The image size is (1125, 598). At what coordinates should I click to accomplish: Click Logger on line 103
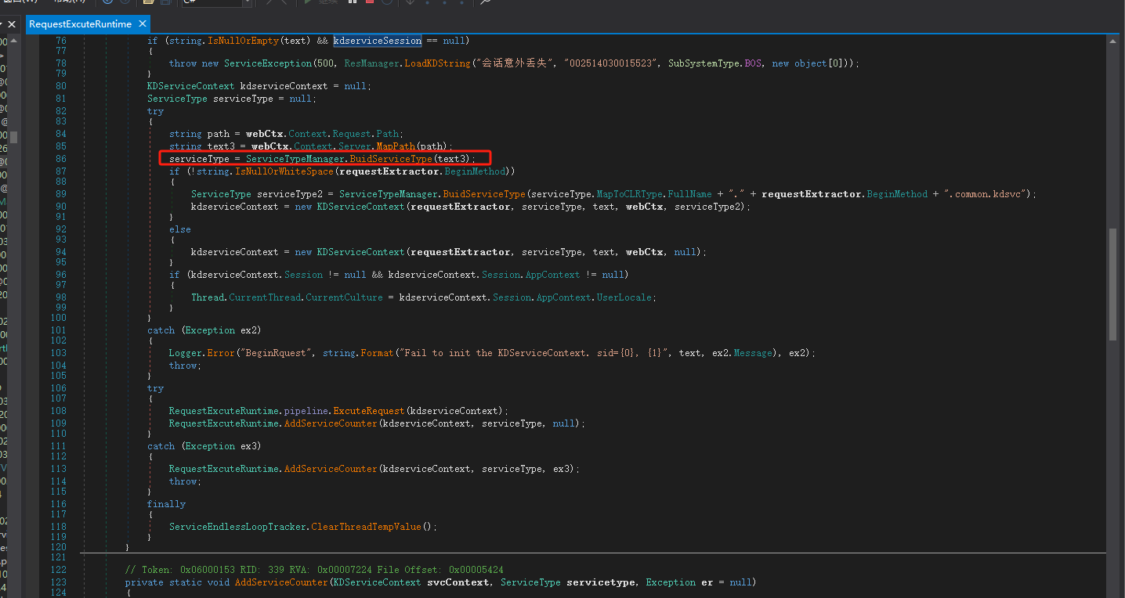coord(186,353)
